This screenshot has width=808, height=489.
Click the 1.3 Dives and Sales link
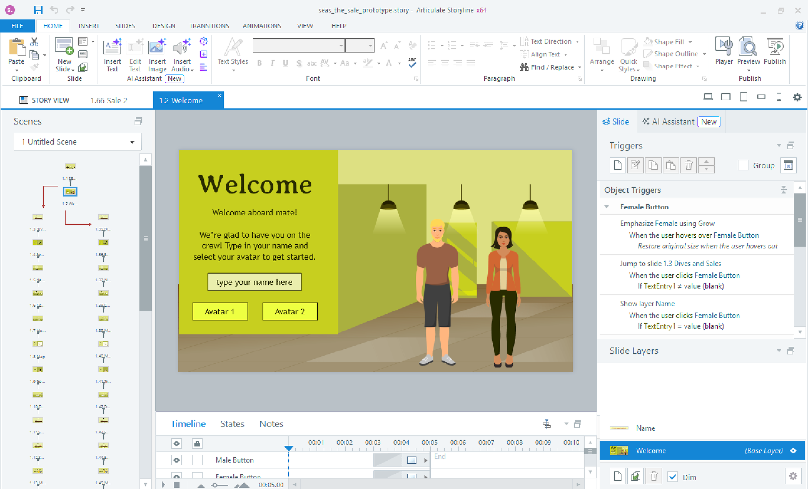click(692, 263)
